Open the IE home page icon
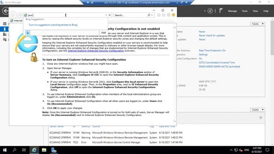Viewport: 274px width, 154px height. [x=159, y=15]
